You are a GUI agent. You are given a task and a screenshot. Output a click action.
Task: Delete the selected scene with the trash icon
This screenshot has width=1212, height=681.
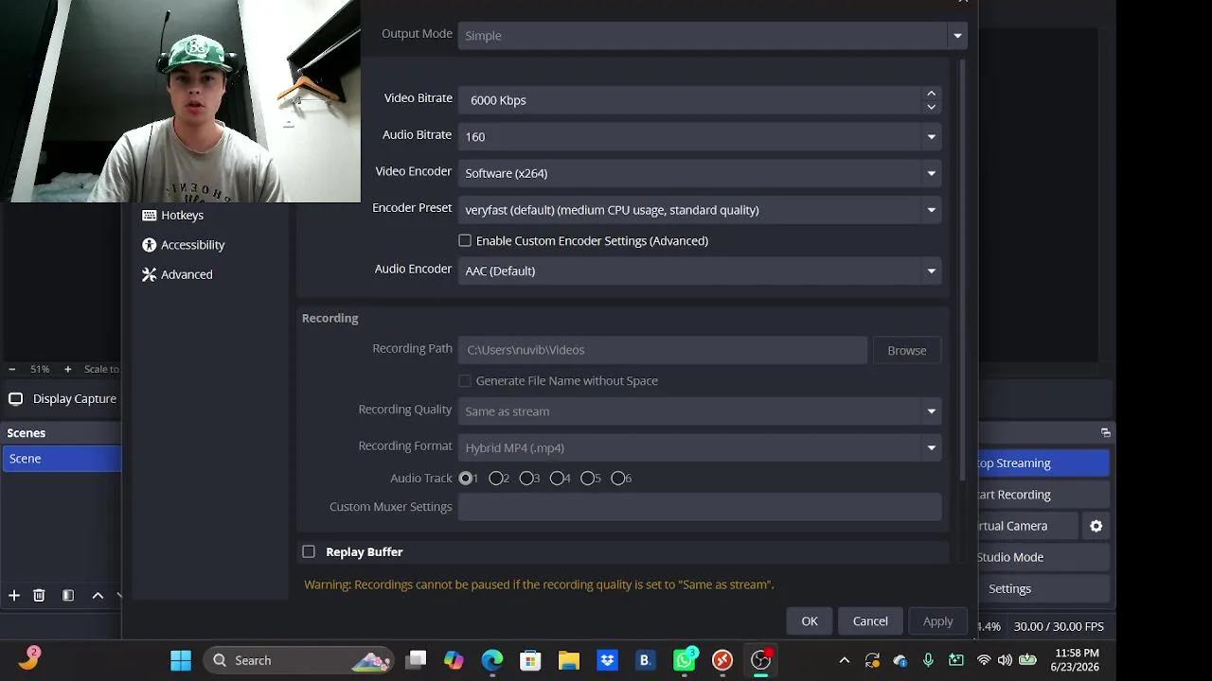(x=39, y=595)
